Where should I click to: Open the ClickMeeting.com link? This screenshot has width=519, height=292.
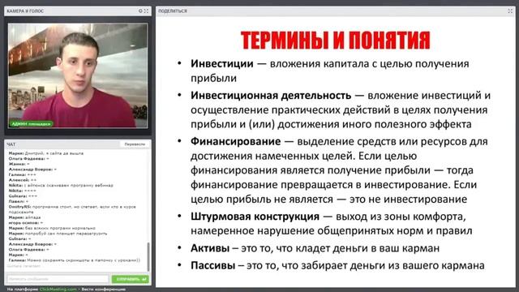pos(58,289)
